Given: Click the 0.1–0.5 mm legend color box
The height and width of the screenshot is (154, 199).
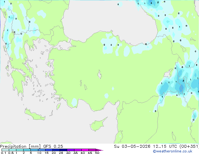Looking at the screenshot, I should click(x=5, y=150).
